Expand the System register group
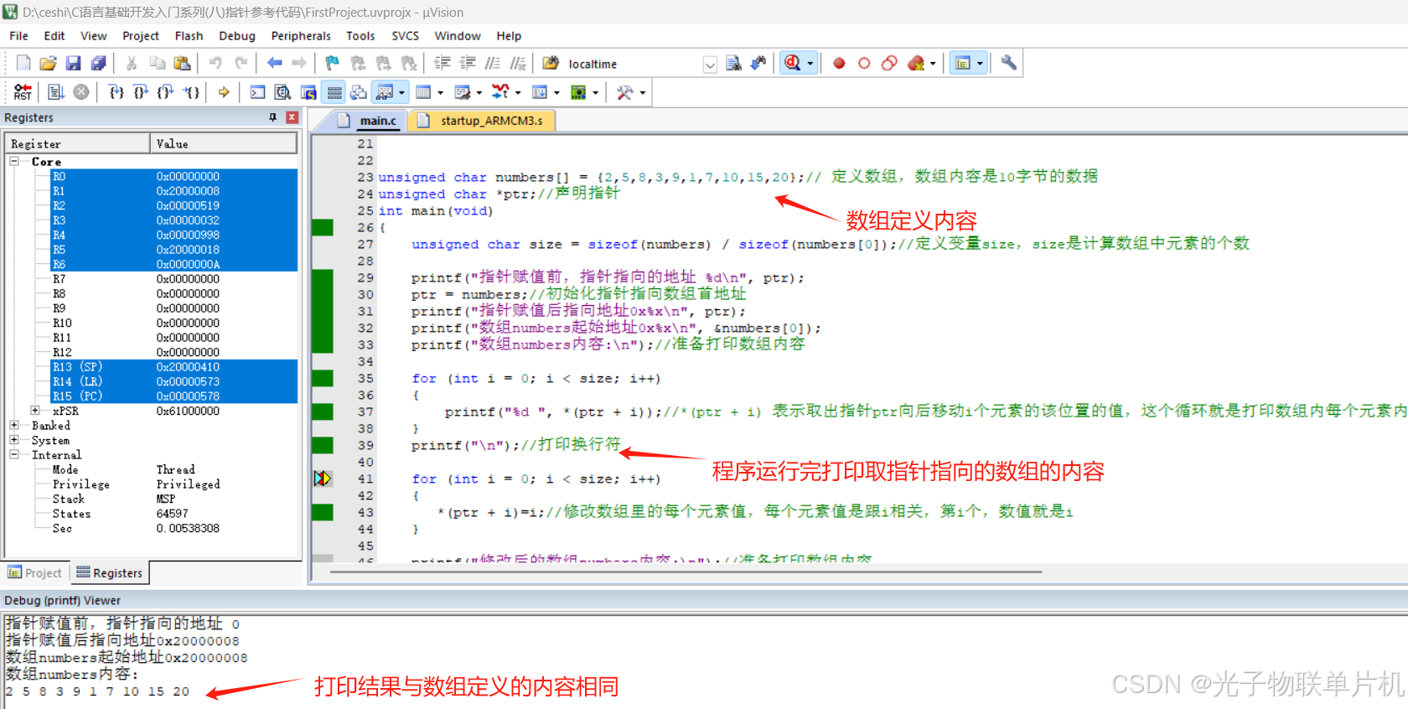Viewport: 1408px width, 709px height. pyautogui.click(x=14, y=440)
